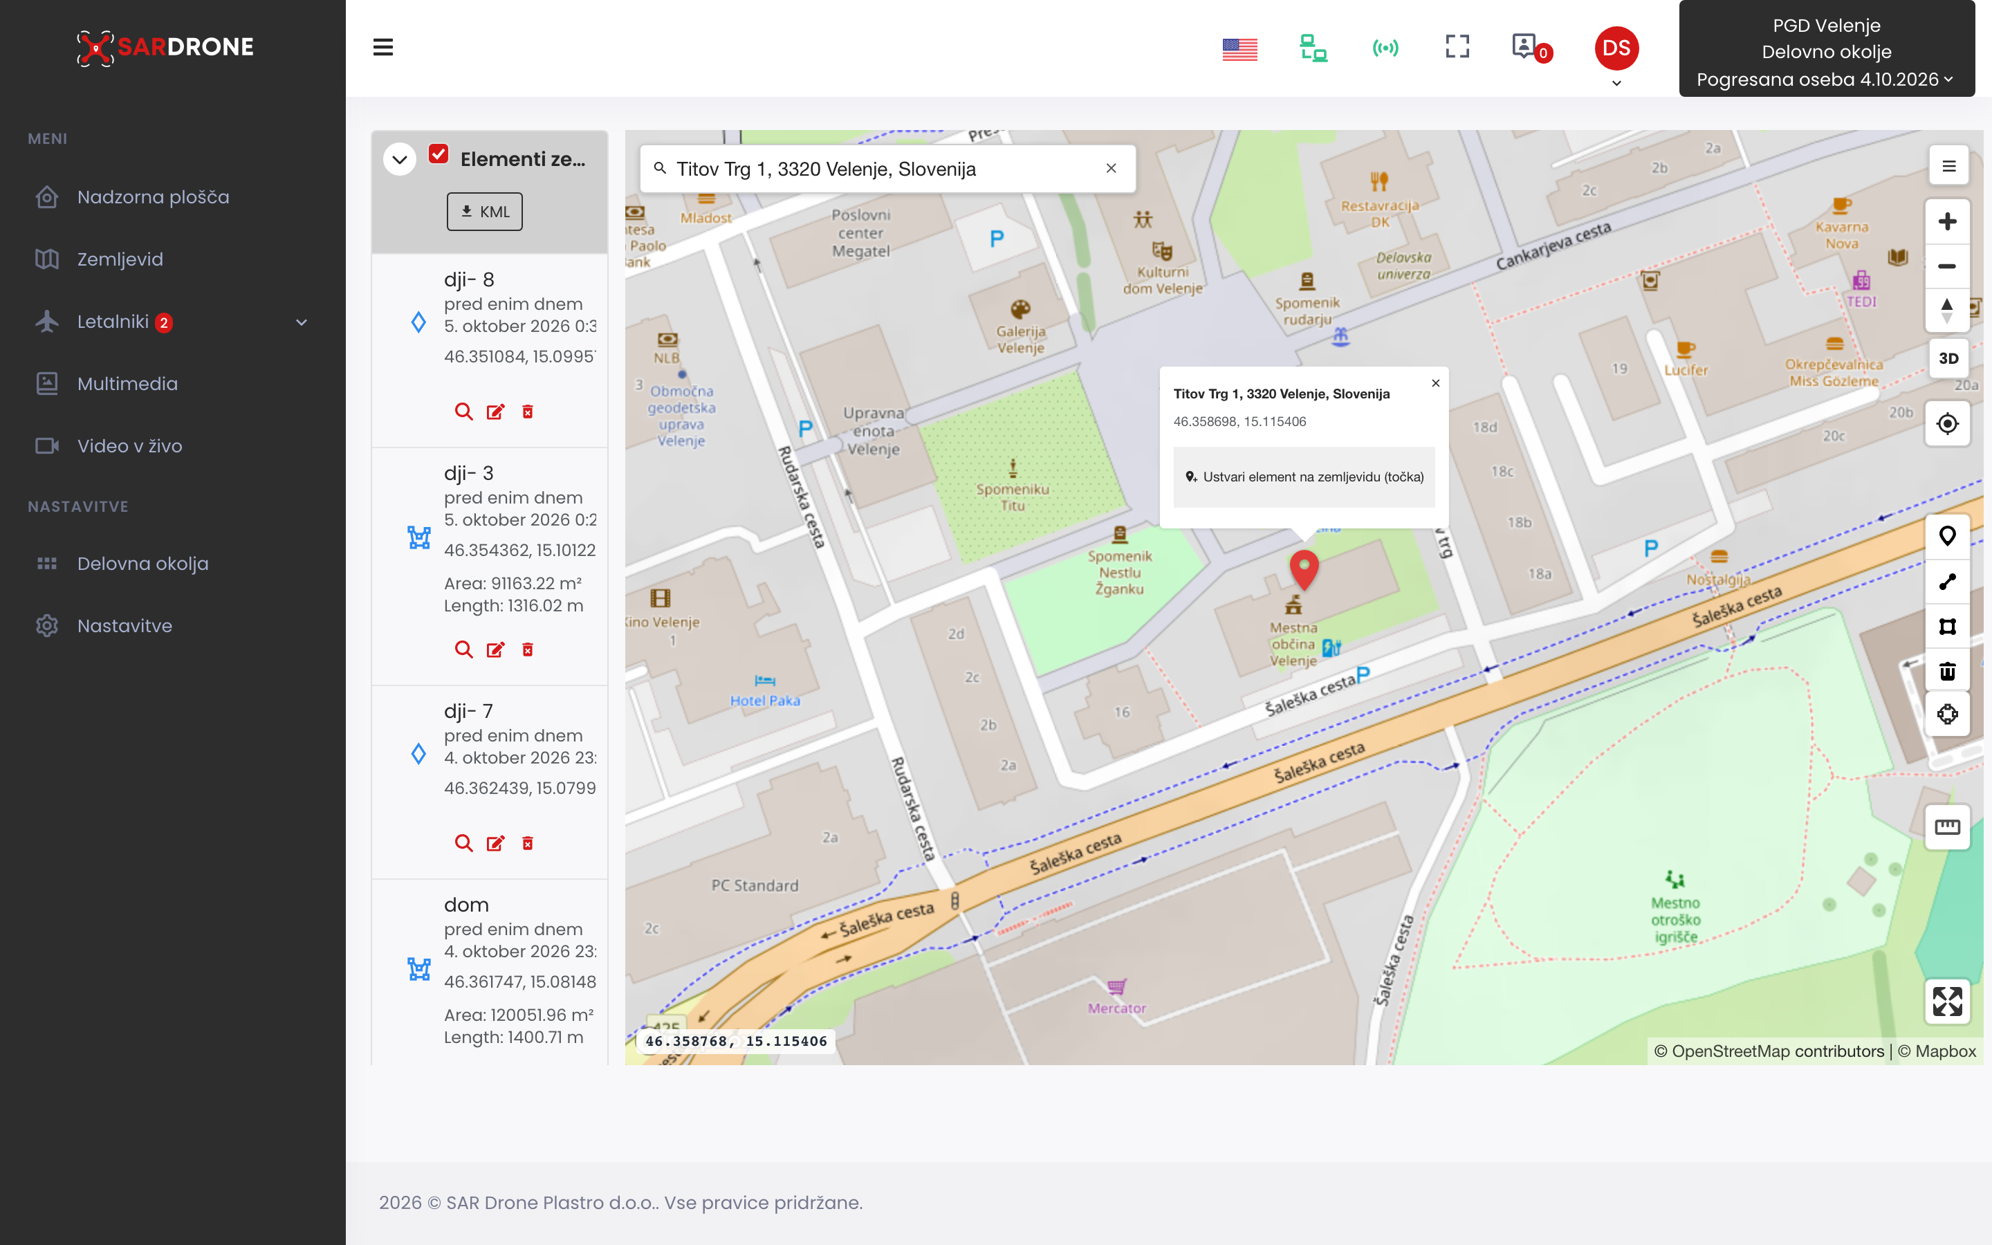The image size is (1992, 1245).
Task: Uncheck the Elementi zemljevida checkbox
Action: pyautogui.click(x=439, y=155)
